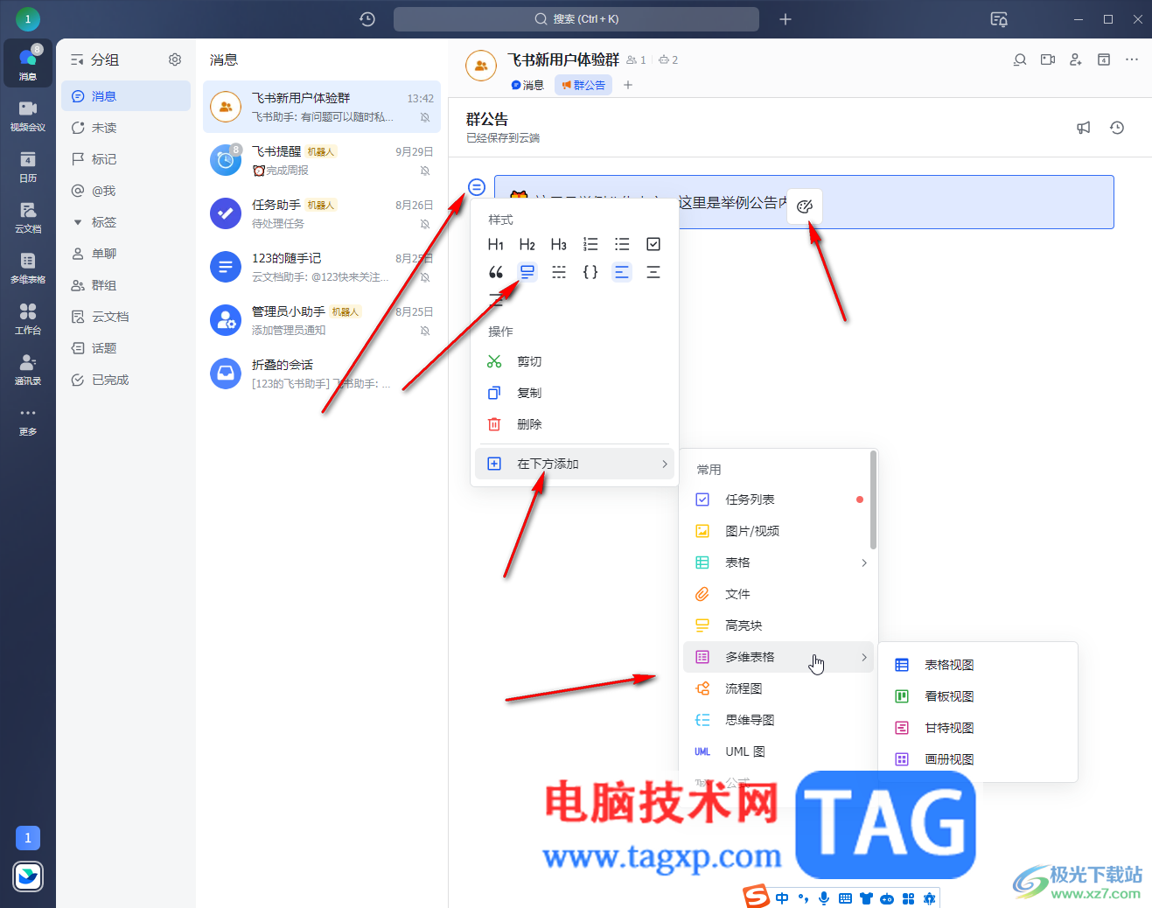Insert a divider line style
Image resolution: width=1152 pixels, height=908 pixels.
pyautogui.click(x=559, y=272)
